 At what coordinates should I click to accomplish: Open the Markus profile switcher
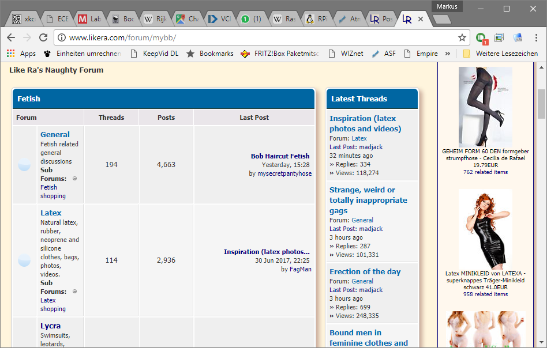pos(447,6)
